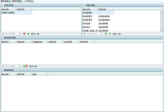Go to last page in 特别权限设置 pager
Image resolution: width=164 pixels, height=112 pixels.
point(12,66)
